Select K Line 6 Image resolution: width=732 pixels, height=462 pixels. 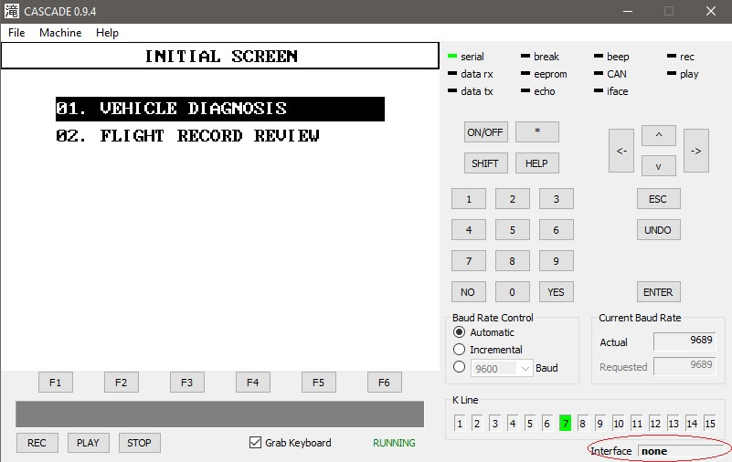[x=547, y=424]
